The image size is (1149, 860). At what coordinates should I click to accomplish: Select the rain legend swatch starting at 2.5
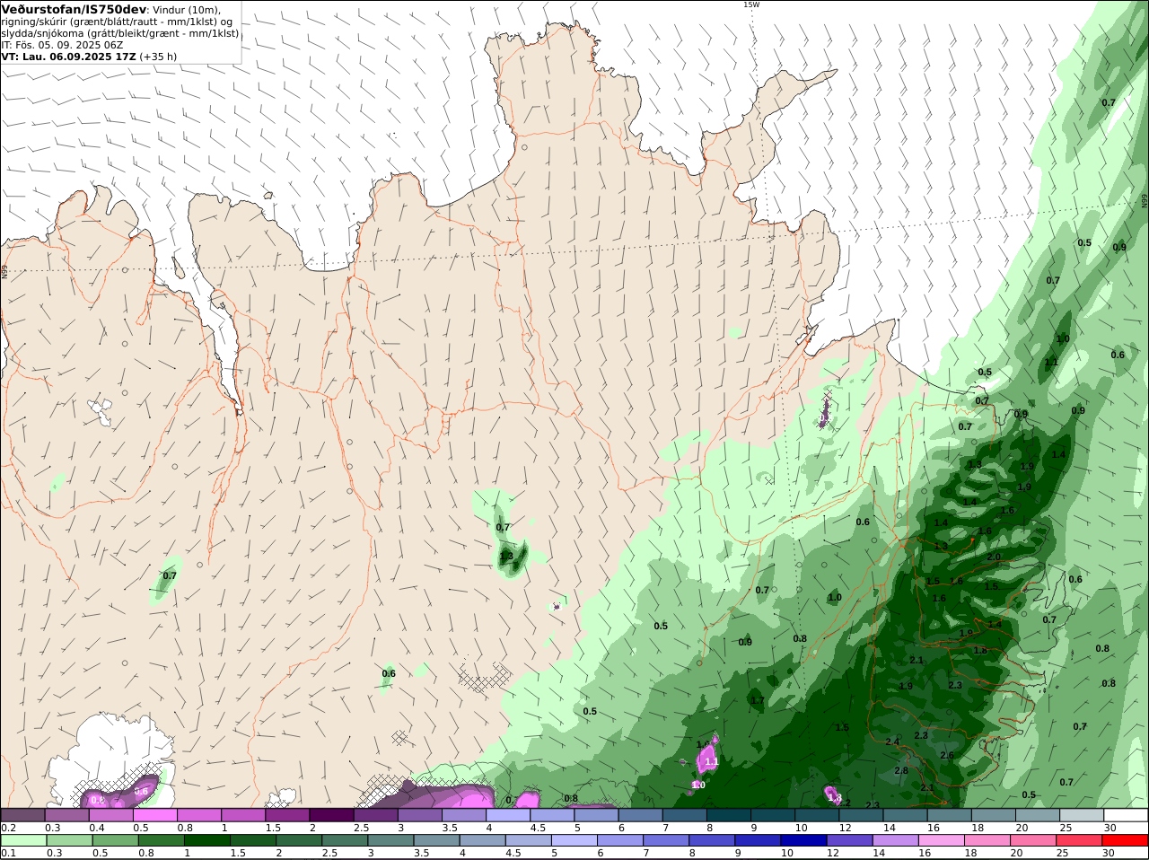tap(345, 840)
